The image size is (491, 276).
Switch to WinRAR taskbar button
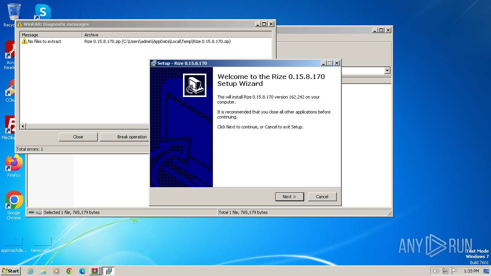pyautogui.click(x=94, y=271)
